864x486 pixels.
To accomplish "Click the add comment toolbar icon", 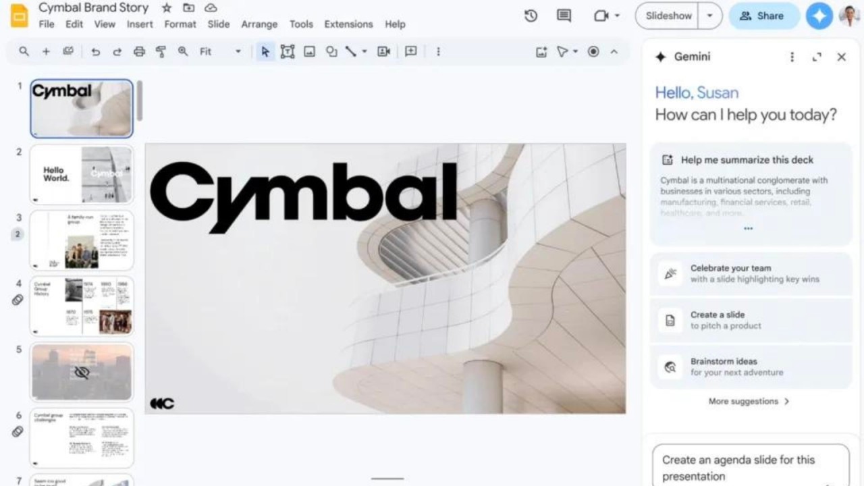I will (x=410, y=51).
